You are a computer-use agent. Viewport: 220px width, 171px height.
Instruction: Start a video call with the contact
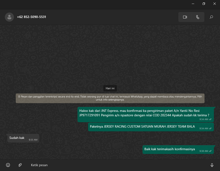[185, 17]
